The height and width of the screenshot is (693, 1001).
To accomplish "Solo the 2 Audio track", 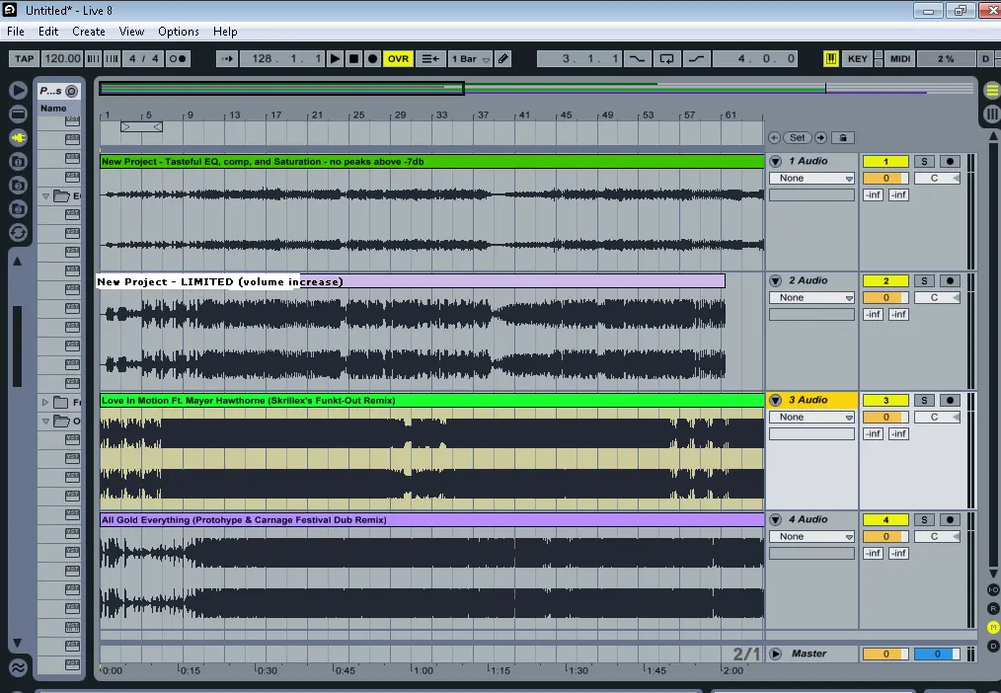I will 924,280.
